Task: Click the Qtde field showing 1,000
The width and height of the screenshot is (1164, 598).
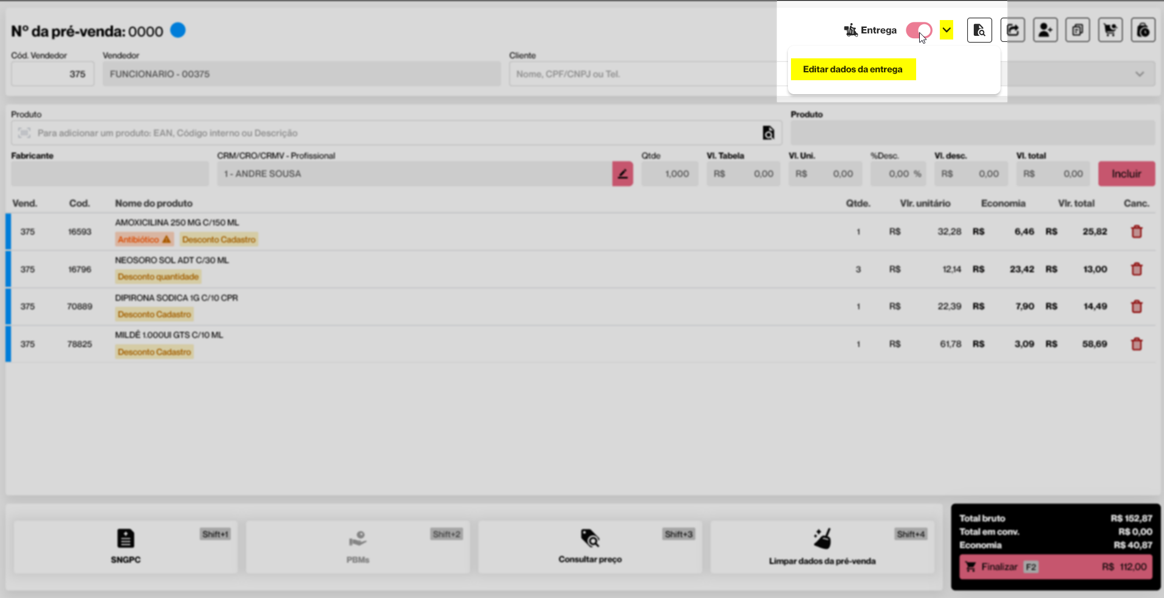Action: pos(669,174)
